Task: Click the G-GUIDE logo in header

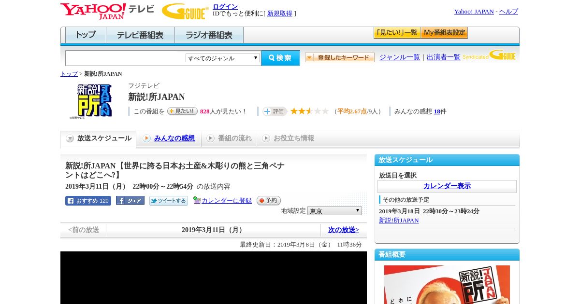Action: click(x=185, y=11)
